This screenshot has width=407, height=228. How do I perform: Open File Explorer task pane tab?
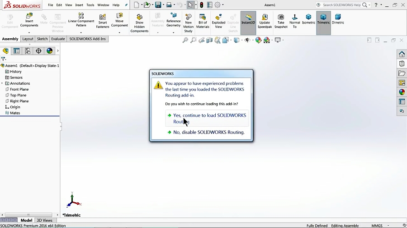point(402,73)
